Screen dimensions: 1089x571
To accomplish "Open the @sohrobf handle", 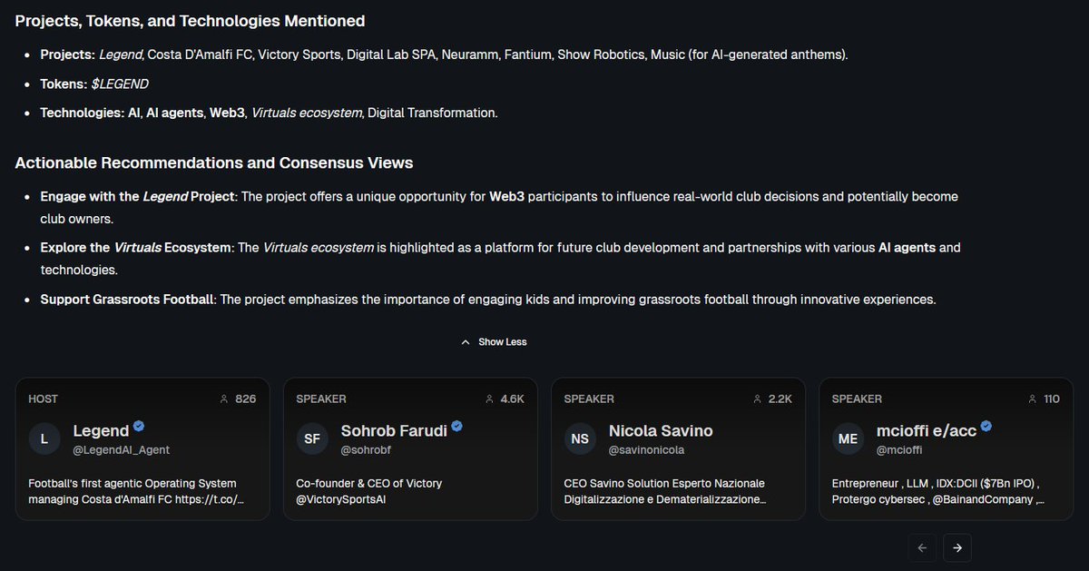I will 367,449.
